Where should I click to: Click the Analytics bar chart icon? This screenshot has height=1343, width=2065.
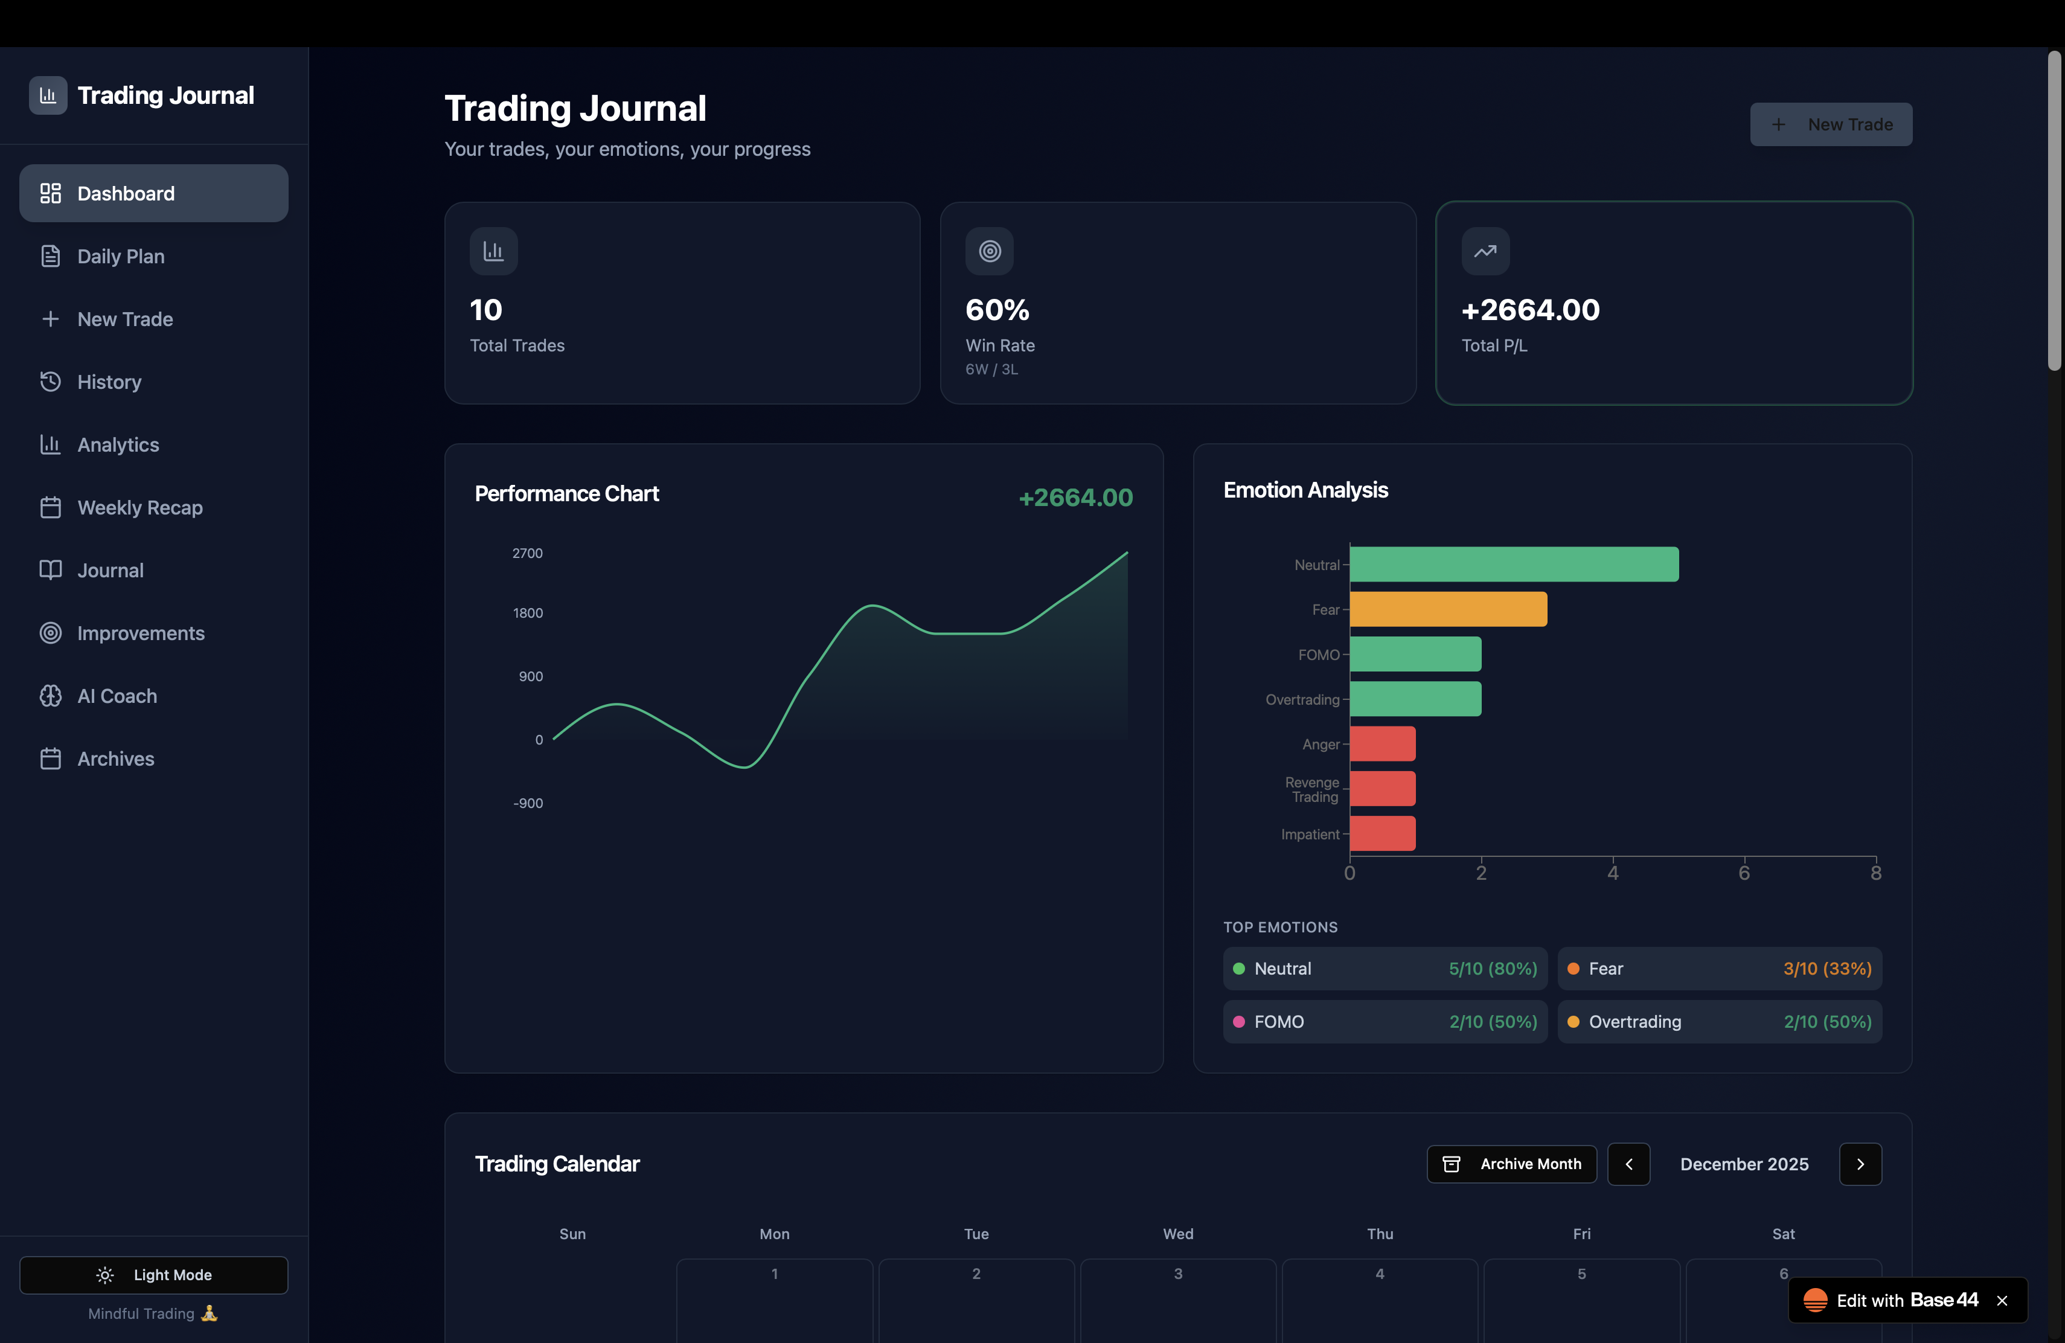pyautogui.click(x=50, y=444)
